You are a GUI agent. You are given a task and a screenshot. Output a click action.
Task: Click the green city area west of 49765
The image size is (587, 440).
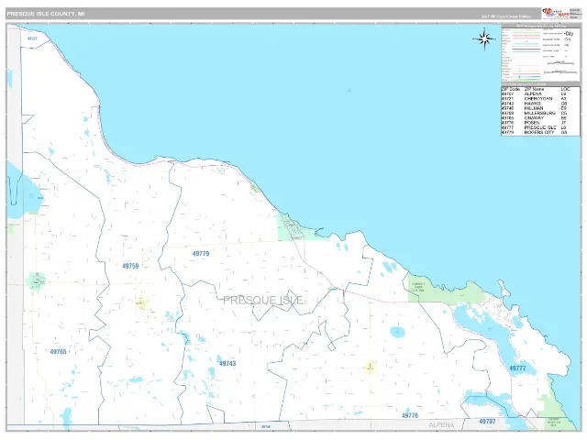(36, 280)
